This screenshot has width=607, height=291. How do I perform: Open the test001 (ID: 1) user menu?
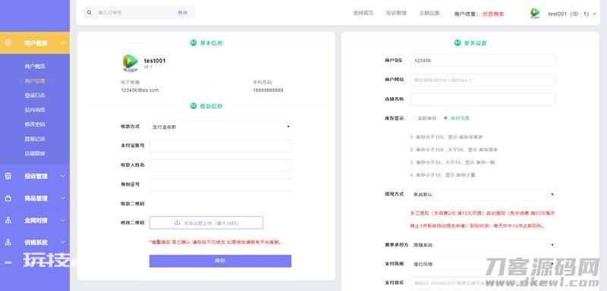tap(571, 14)
